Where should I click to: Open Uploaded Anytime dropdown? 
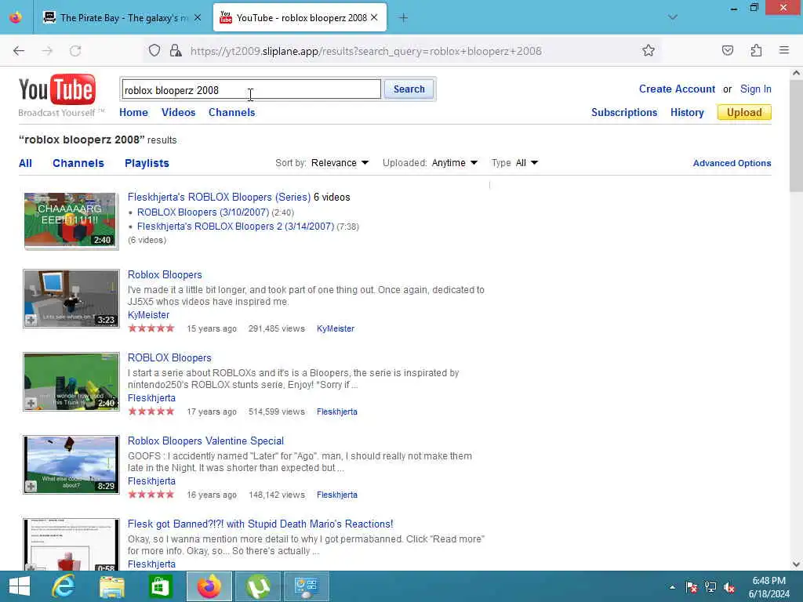454,163
